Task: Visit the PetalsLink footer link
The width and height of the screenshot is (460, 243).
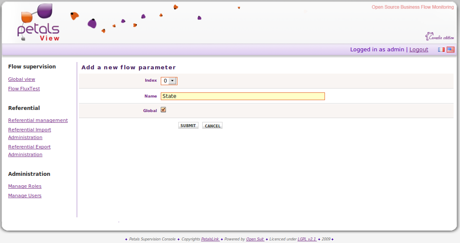Action: point(210,239)
